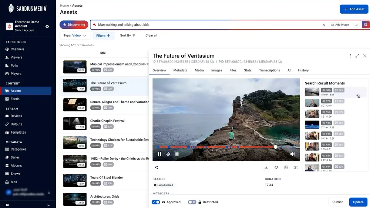Go to Viewers section
Screen dimensions: 370x208
point(16,57)
